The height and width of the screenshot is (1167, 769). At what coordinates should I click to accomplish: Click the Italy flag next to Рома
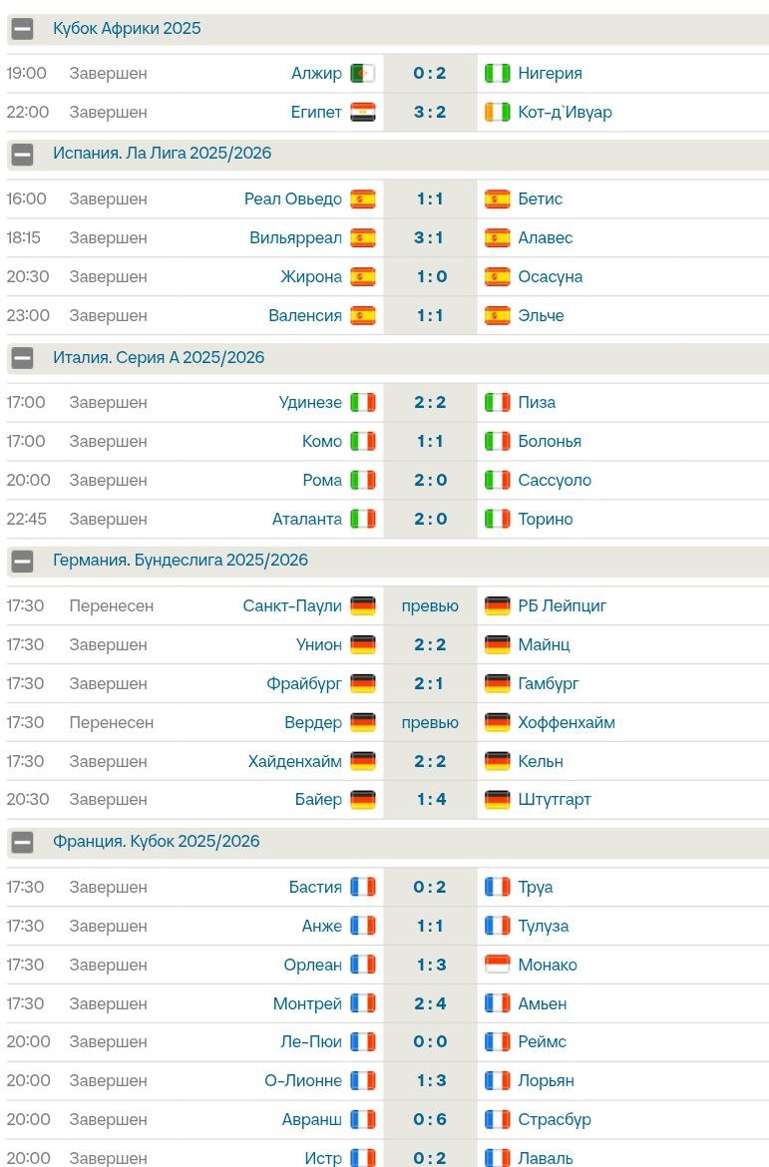click(x=363, y=480)
